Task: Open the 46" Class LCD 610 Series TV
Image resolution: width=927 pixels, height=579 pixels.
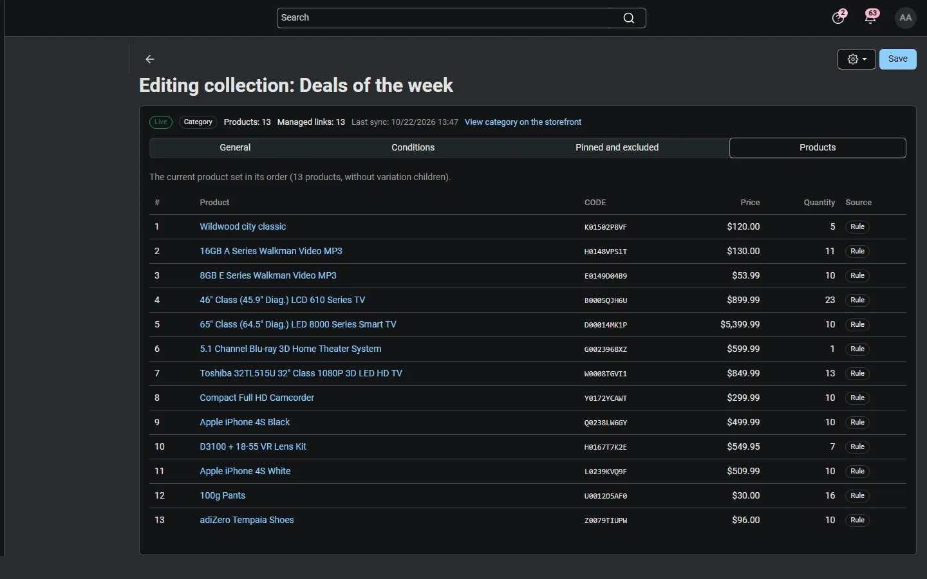Action: pyautogui.click(x=282, y=300)
